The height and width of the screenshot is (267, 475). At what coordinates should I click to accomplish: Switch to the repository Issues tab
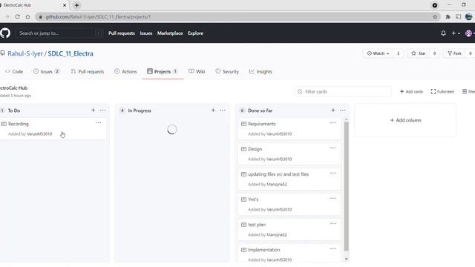click(x=46, y=71)
